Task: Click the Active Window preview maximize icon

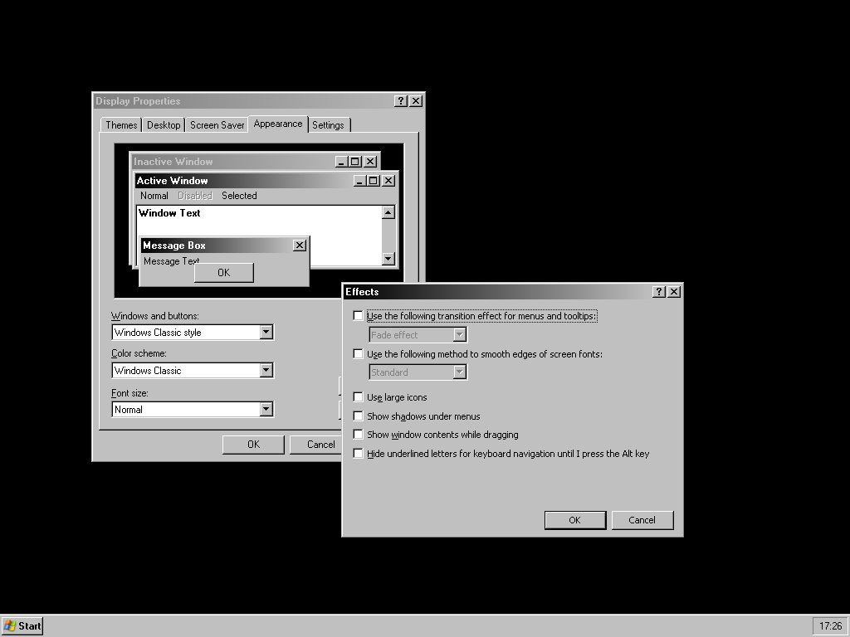Action: (374, 181)
